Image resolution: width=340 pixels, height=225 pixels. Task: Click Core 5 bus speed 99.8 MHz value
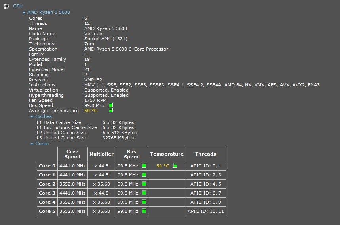tap(128, 211)
